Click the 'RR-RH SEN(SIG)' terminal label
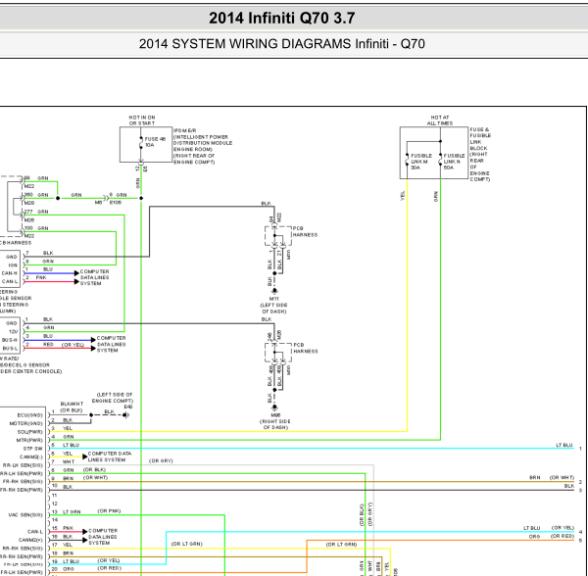Viewport: 588px width, 576px height. coord(22,549)
